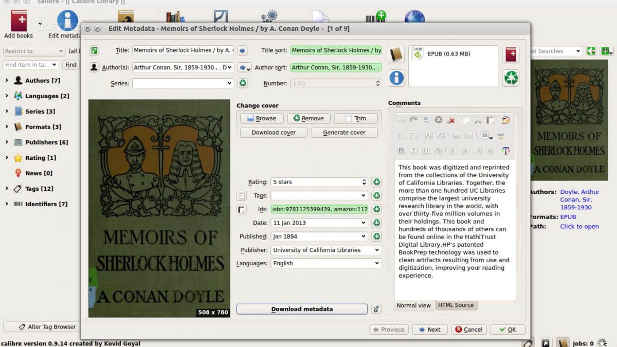Toggle align left in Comments toolbar

[453, 151]
